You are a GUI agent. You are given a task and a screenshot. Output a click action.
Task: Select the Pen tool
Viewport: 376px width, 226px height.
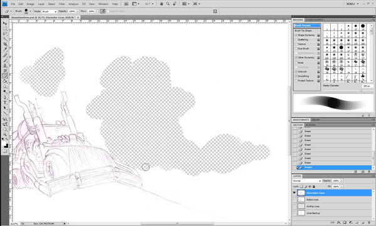click(x=5, y=97)
